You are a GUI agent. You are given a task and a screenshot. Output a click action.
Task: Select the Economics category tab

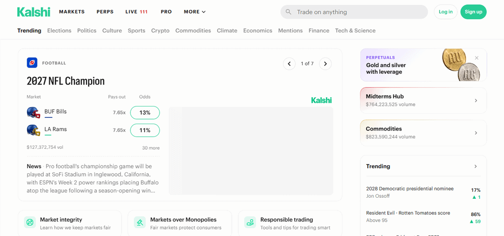click(258, 31)
